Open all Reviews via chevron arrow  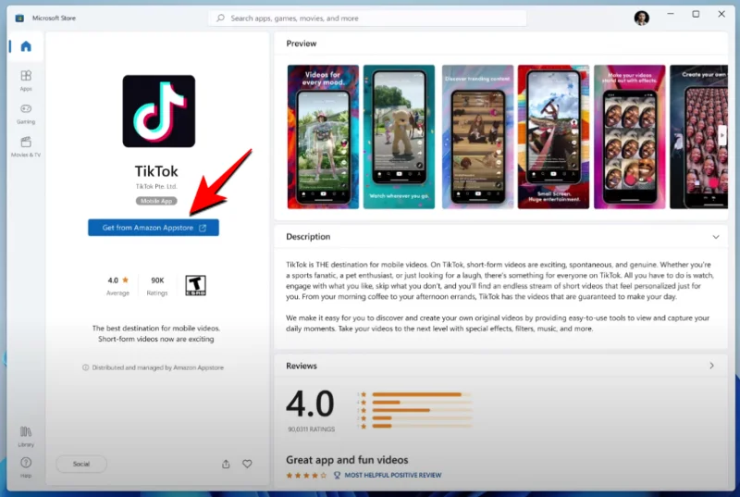[711, 366]
